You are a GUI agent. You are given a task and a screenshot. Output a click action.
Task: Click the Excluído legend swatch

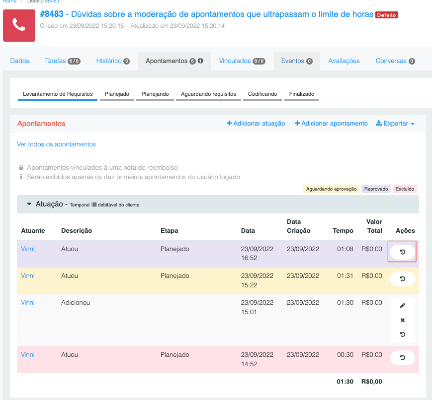point(405,189)
